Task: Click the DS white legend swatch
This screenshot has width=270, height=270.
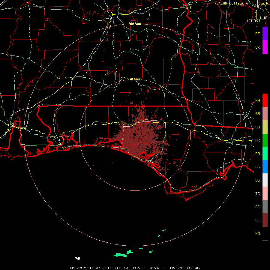Action: (x=265, y=180)
